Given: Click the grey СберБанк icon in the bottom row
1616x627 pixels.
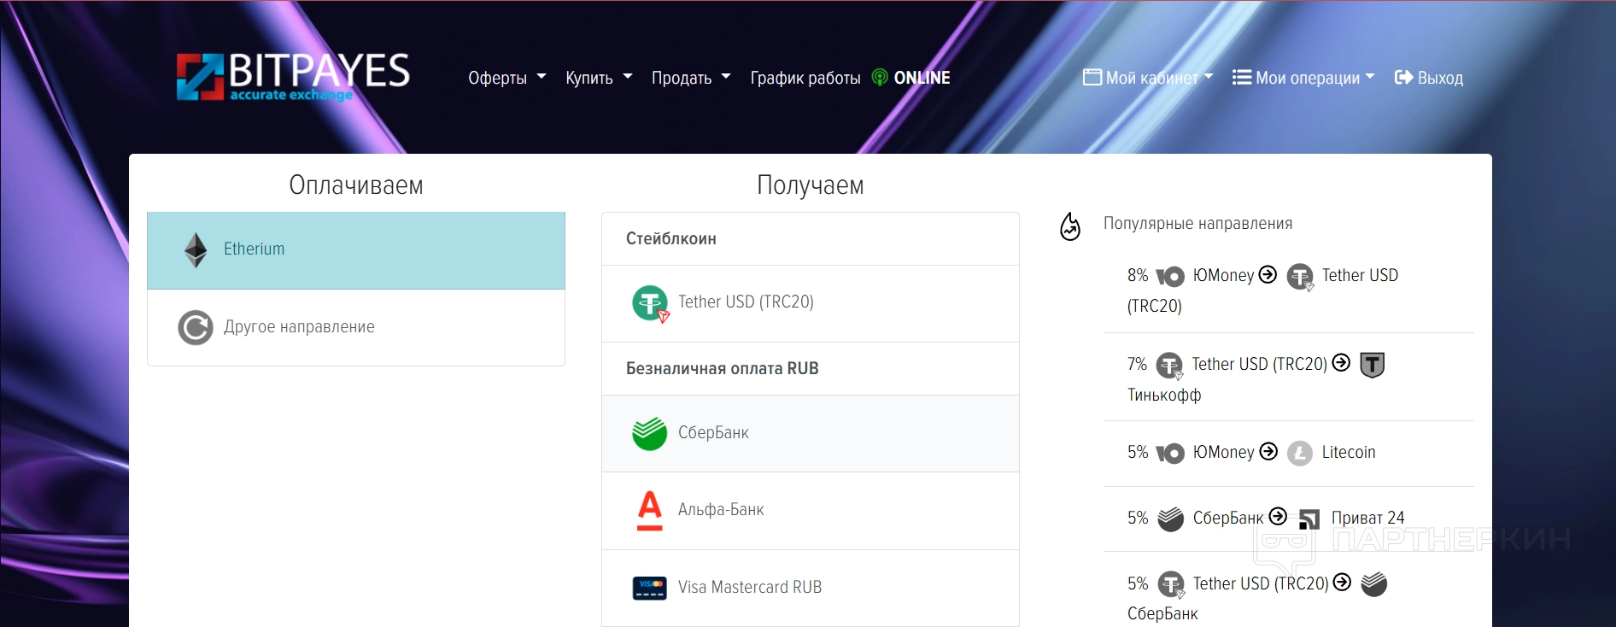Looking at the screenshot, I should click(x=1374, y=584).
